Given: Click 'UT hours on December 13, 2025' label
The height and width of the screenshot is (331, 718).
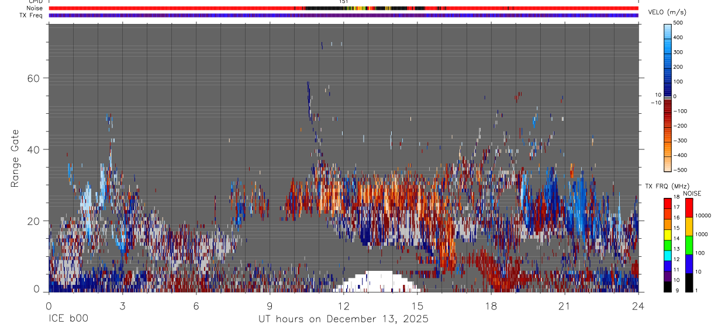Looking at the screenshot, I should click(343, 319).
